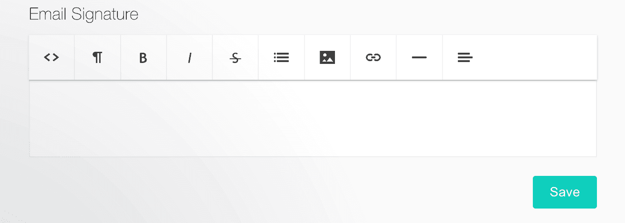
Task: Open the paragraph formatting options
Action: (x=97, y=57)
